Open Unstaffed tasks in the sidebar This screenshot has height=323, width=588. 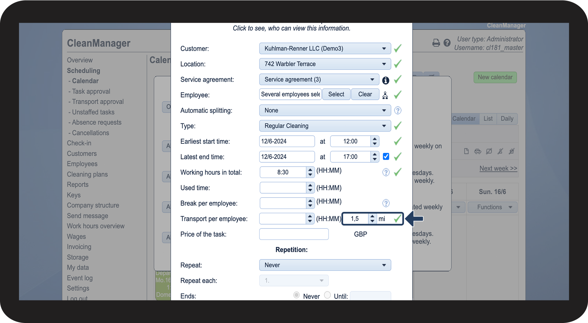click(93, 112)
